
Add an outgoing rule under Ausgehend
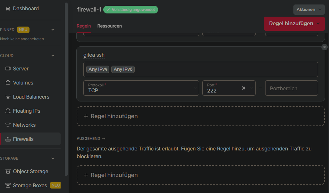[200, 175]
